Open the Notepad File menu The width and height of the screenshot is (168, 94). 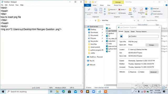point(2,5)
